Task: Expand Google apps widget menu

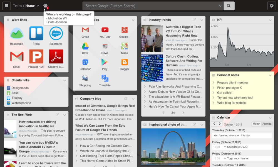Action: click(133, 20)
